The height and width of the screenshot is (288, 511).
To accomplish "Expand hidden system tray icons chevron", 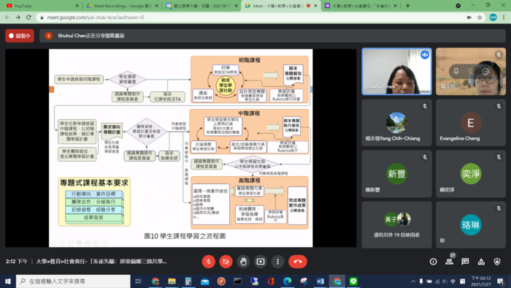I will coord(413,281).
